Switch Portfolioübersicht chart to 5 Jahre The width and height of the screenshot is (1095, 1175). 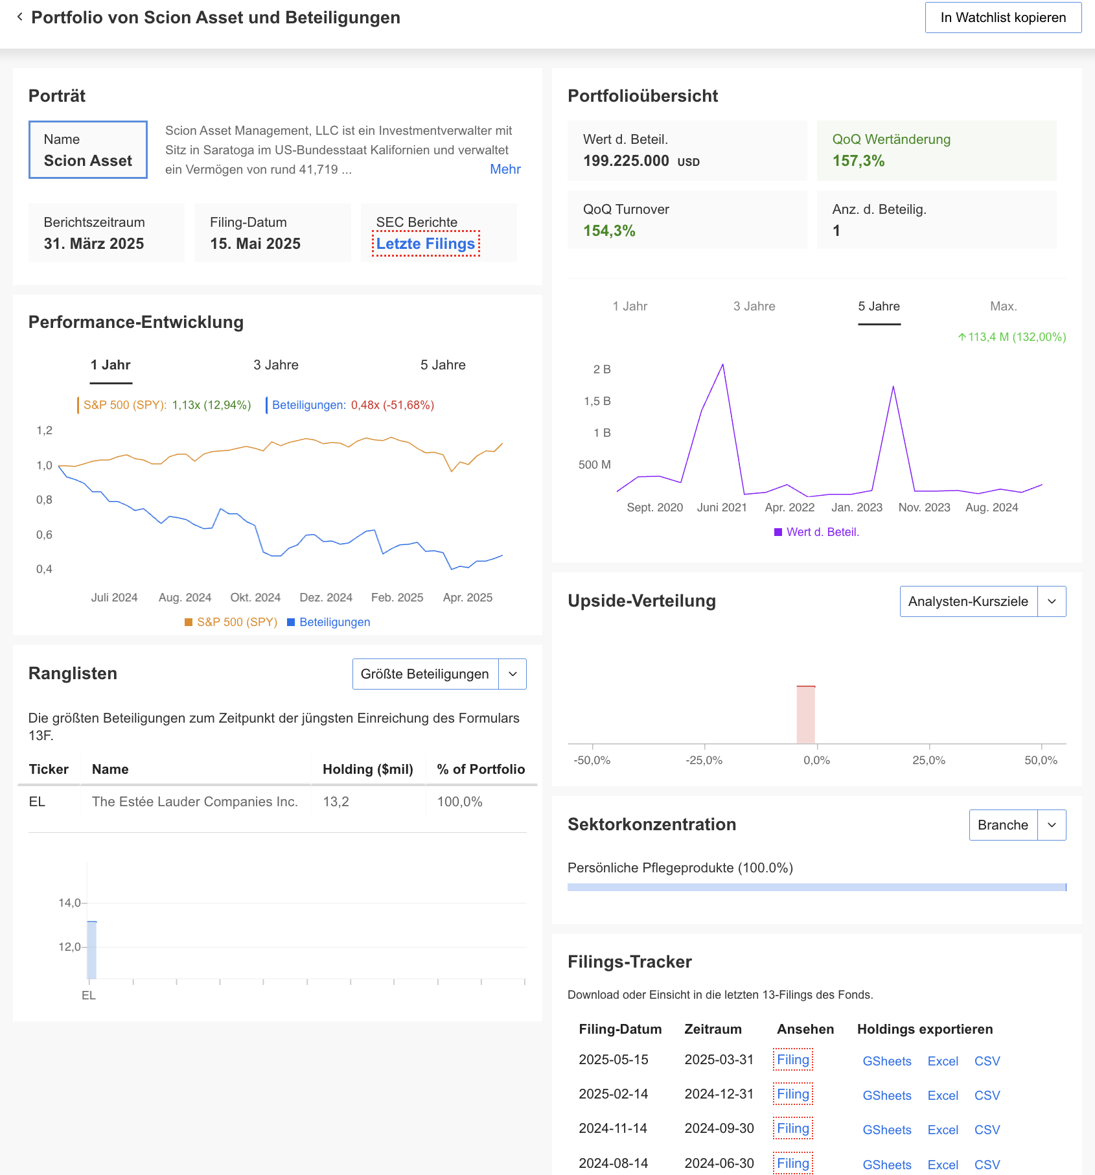(879, 307)
